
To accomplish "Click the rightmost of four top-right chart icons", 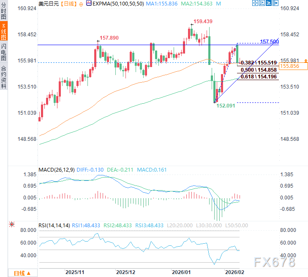I will pos(275,3).
